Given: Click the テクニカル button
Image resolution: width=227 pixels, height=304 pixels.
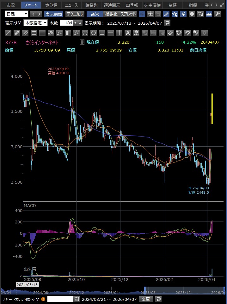Looking at the screenshot, I should click(75, 14).
